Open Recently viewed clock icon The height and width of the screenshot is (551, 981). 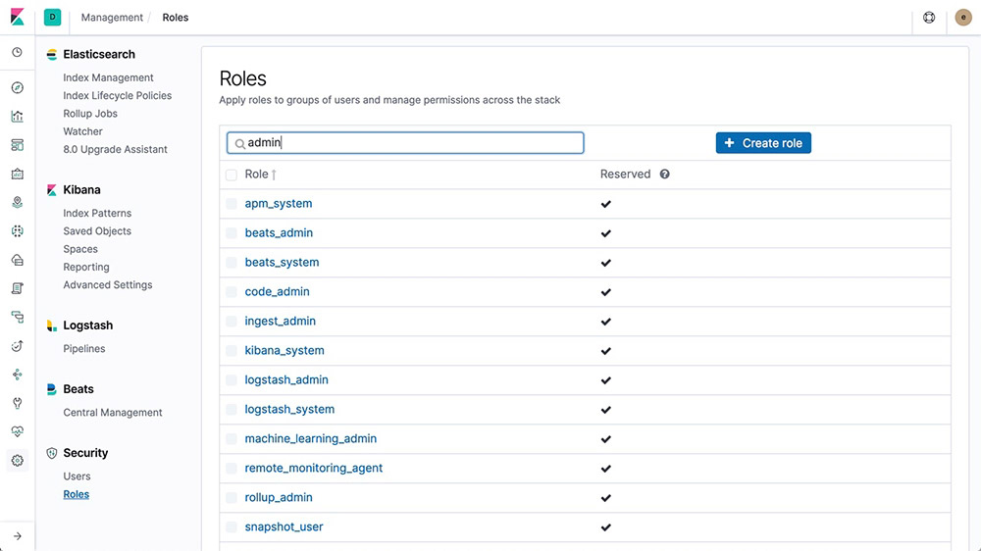(x=18, y=52)
